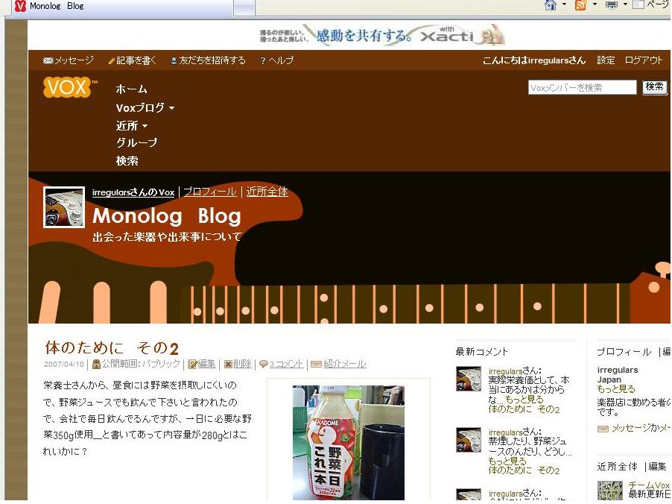
Task: Click the post date 2007/04/10
Action: pyautogui.click(x=63, y=364)
